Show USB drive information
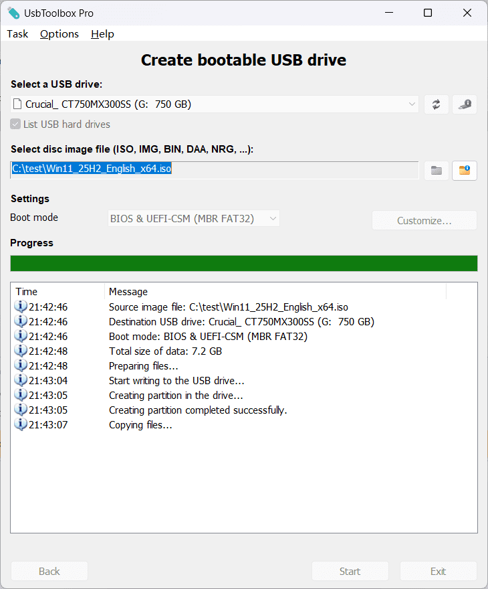The image size is (488, 589). (465, 104)
